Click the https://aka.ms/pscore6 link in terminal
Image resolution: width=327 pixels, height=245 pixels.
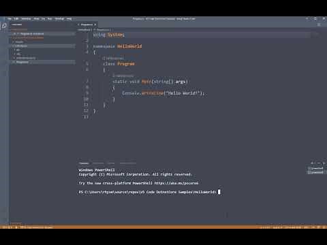pos(176,183)
